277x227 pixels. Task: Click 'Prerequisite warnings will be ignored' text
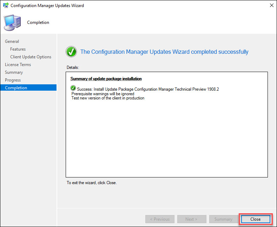click(103, 94)
